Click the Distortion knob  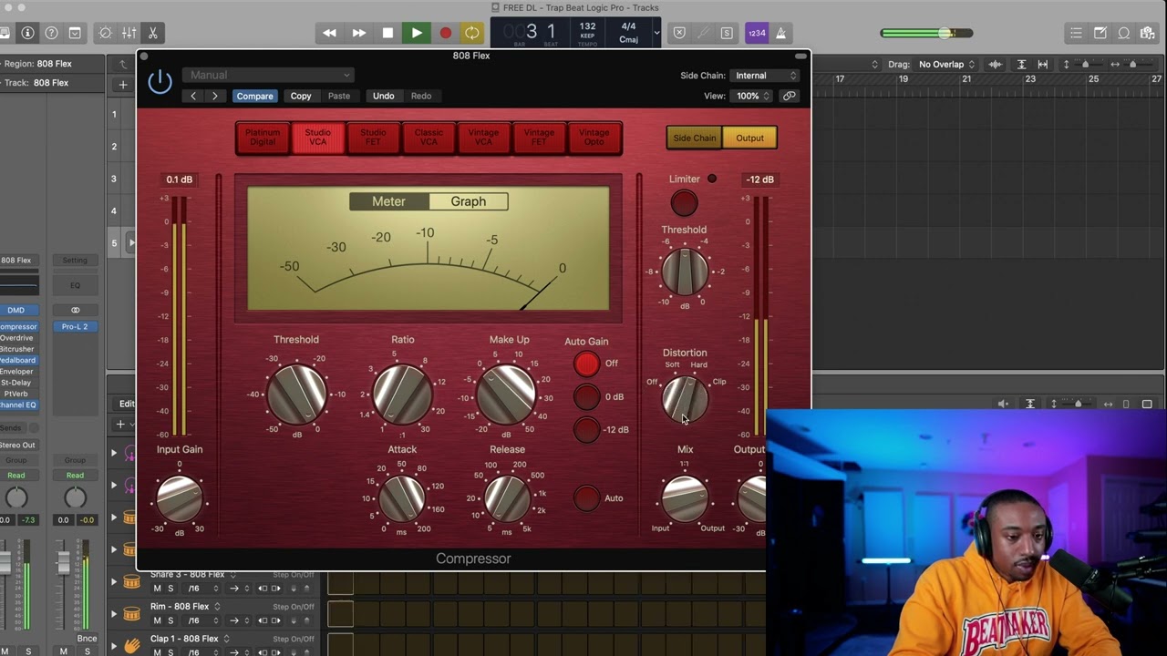[685, 398]
